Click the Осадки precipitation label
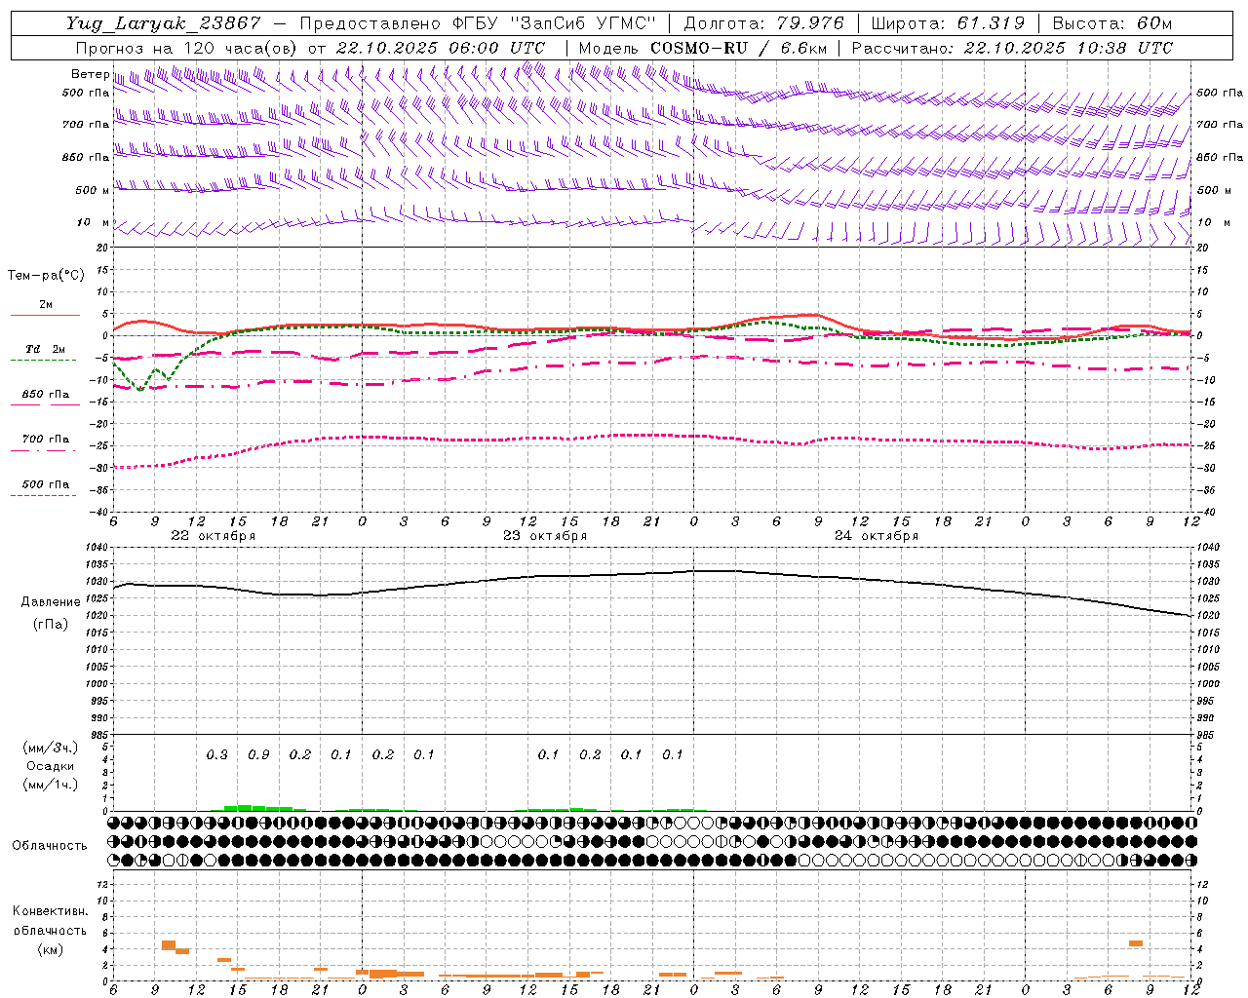This screenshot has width=1248, height=998. 51,766
